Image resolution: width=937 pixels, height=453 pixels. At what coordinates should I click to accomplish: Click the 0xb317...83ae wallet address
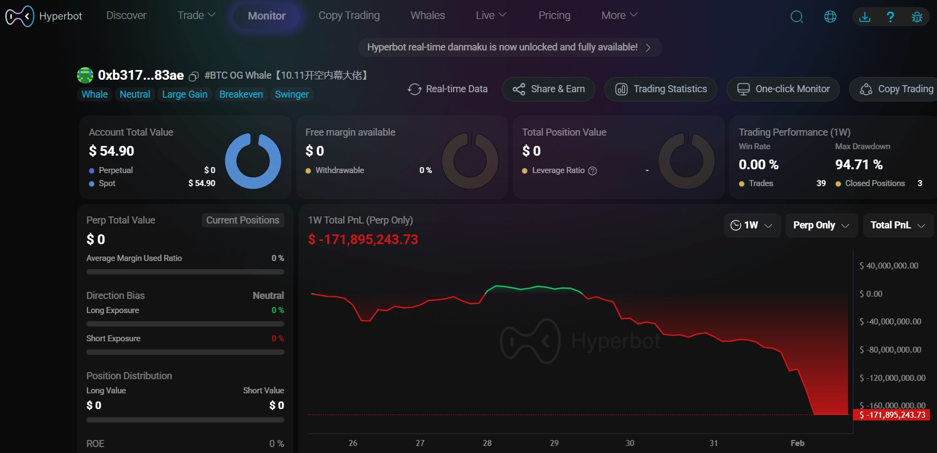141,75
